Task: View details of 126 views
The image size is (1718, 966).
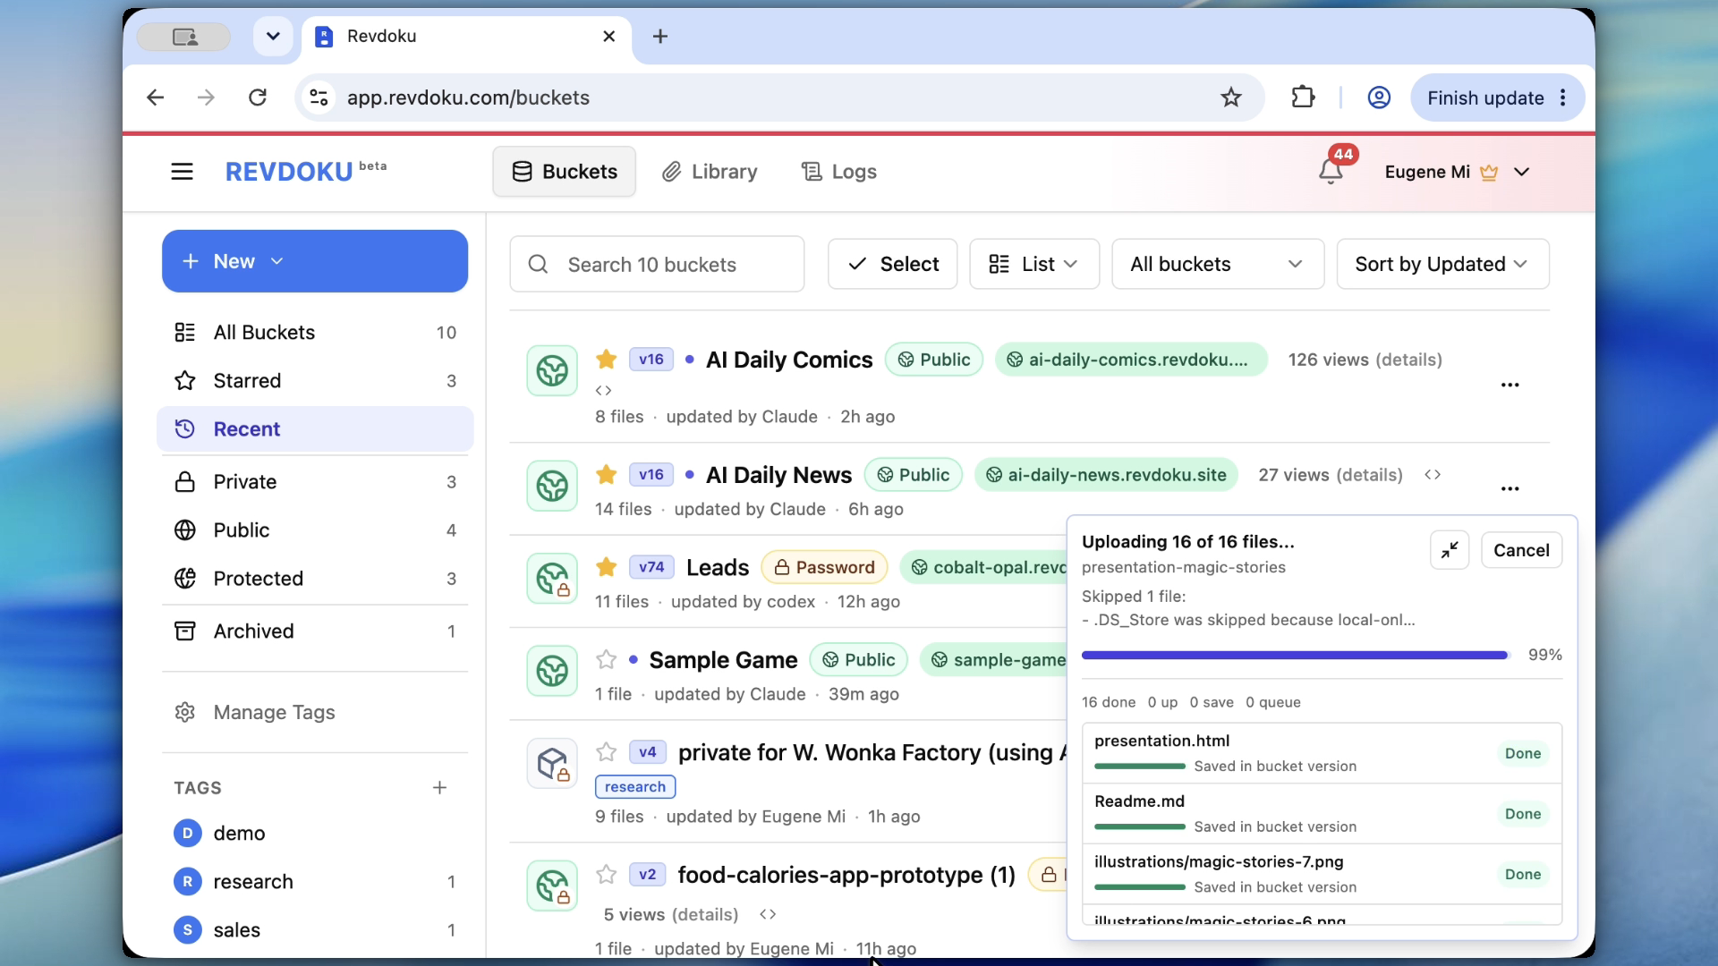Action: [x=1408, y=360]
